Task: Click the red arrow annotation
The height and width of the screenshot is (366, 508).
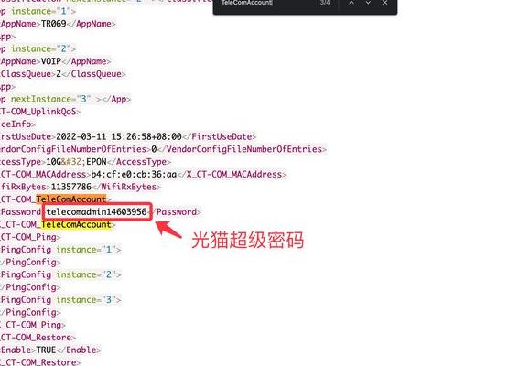Action: pos(168,229)
